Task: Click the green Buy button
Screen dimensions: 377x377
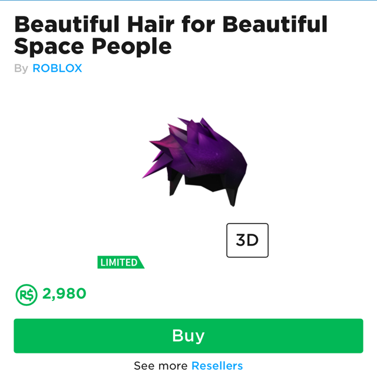Action: [188, 336]
